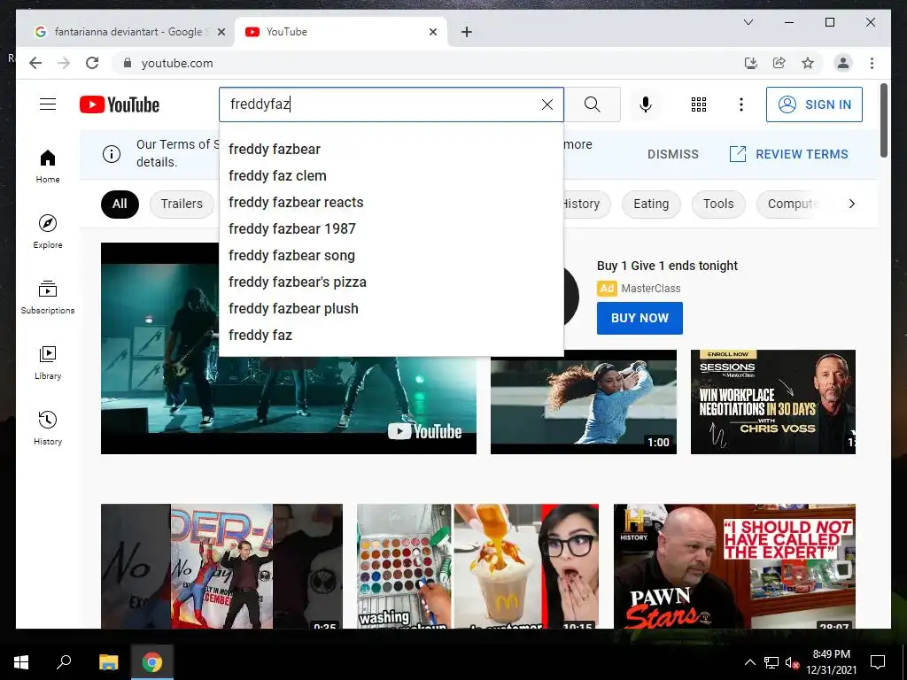The image size is (907, 680).
Task: Go back with the browser back arrow
Action: [35, 63]
